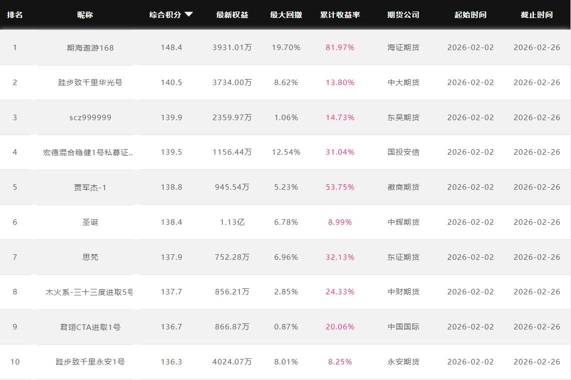The height and width of the screenshot is (380, 571).
Task: Click trader name 贾军杰-1
Action: [90, 187]
